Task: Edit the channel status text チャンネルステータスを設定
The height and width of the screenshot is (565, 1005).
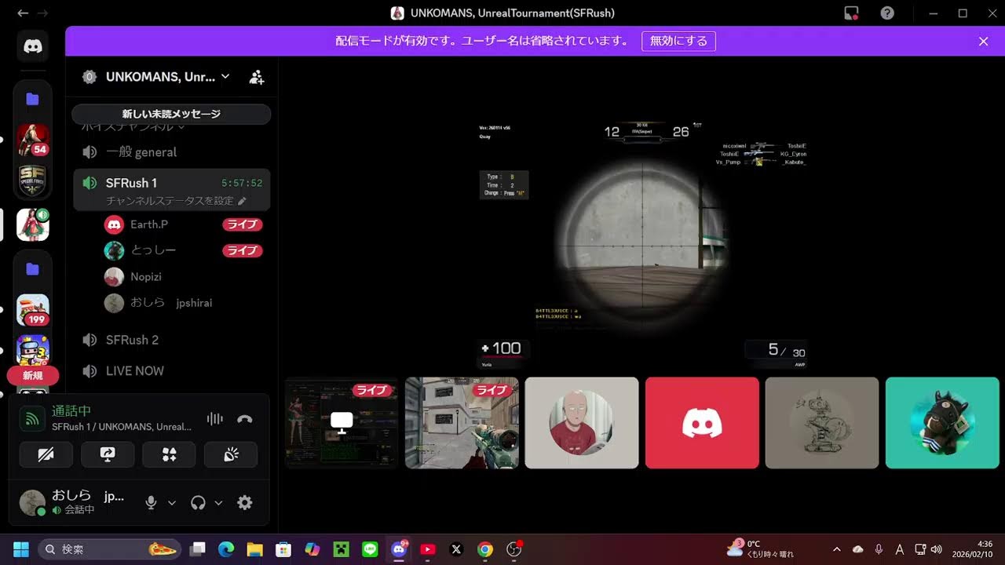Action: click(176, 201)
